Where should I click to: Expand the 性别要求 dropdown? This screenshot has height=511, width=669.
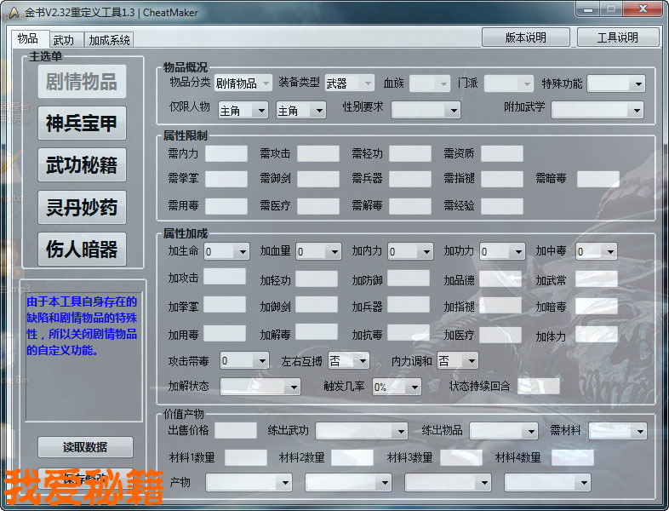[426, 110]
